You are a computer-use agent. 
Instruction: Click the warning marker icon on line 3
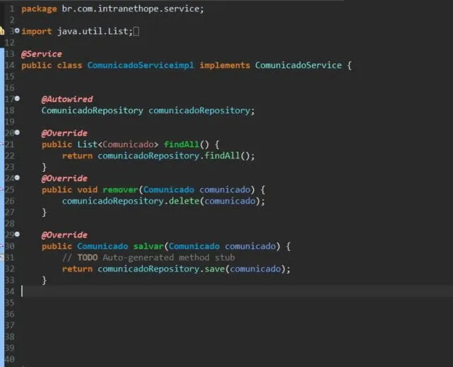(2, 31)
